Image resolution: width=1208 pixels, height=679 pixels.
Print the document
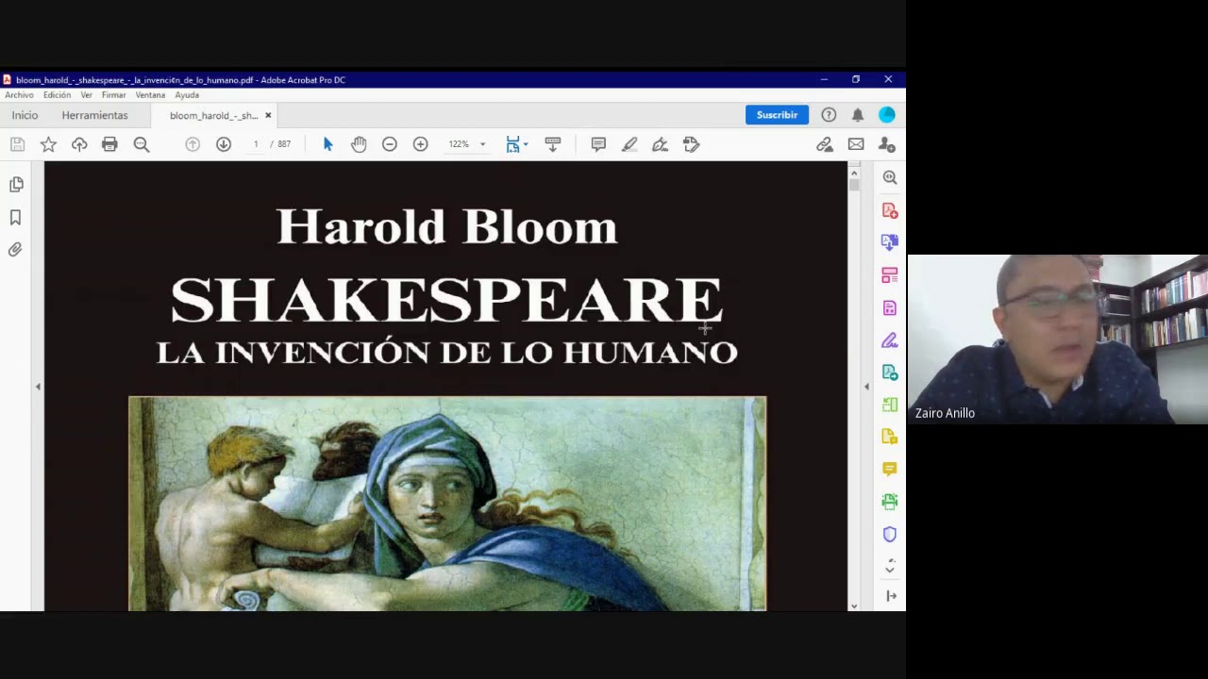coord(109,144)
